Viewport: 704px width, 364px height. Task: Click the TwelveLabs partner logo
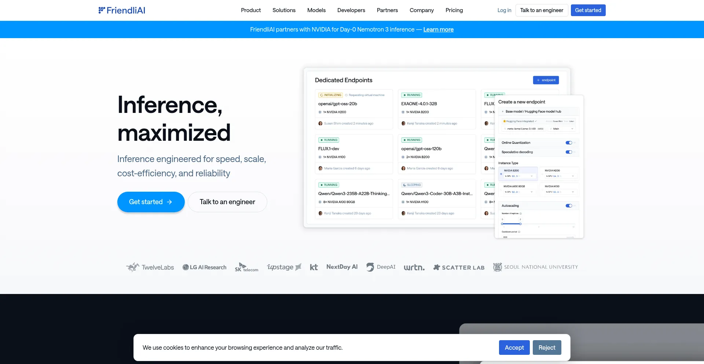tap(150, 267)
